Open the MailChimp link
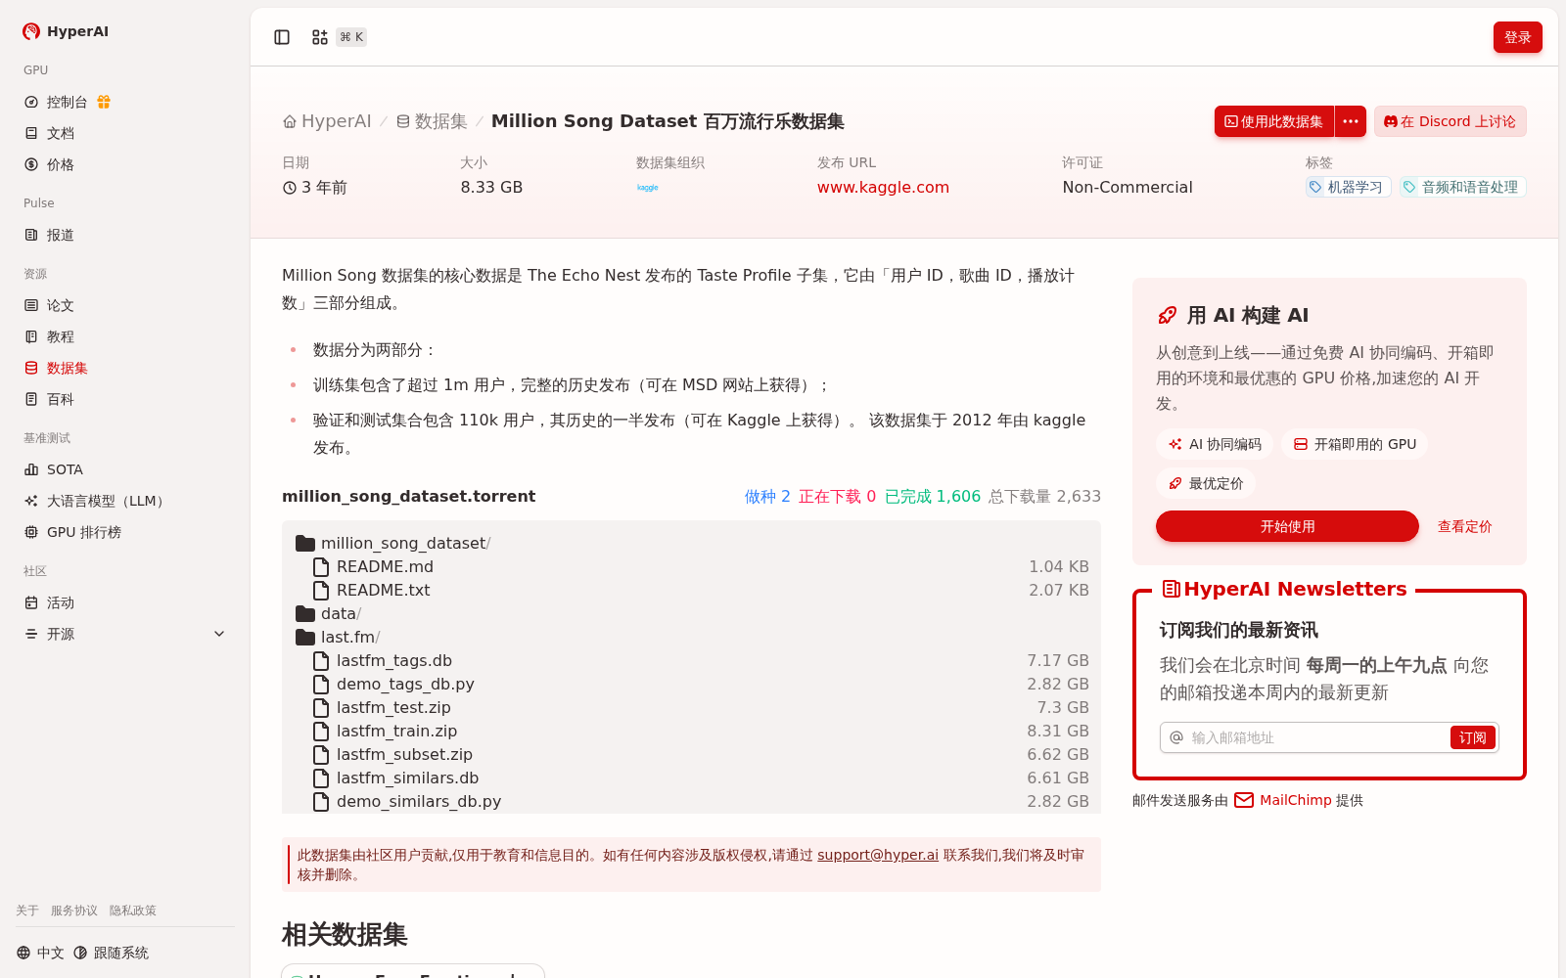Image resolution: width=1566 pixels, height=978 pixels. (1283, 800)
